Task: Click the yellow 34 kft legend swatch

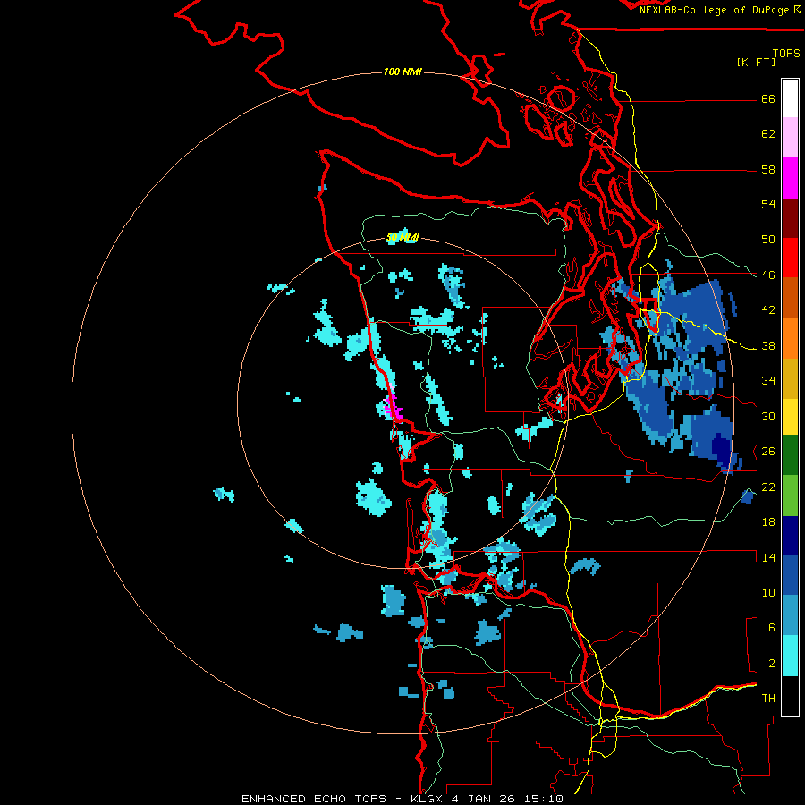Action: click(x=790, y=416)
